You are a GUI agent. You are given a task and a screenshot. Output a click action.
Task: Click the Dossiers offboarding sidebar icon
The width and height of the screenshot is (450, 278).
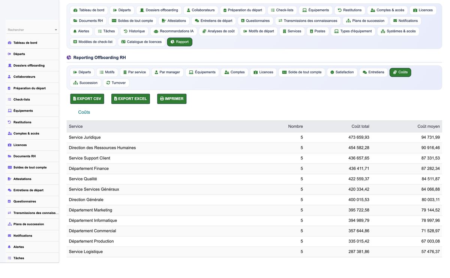pos(10,65)
